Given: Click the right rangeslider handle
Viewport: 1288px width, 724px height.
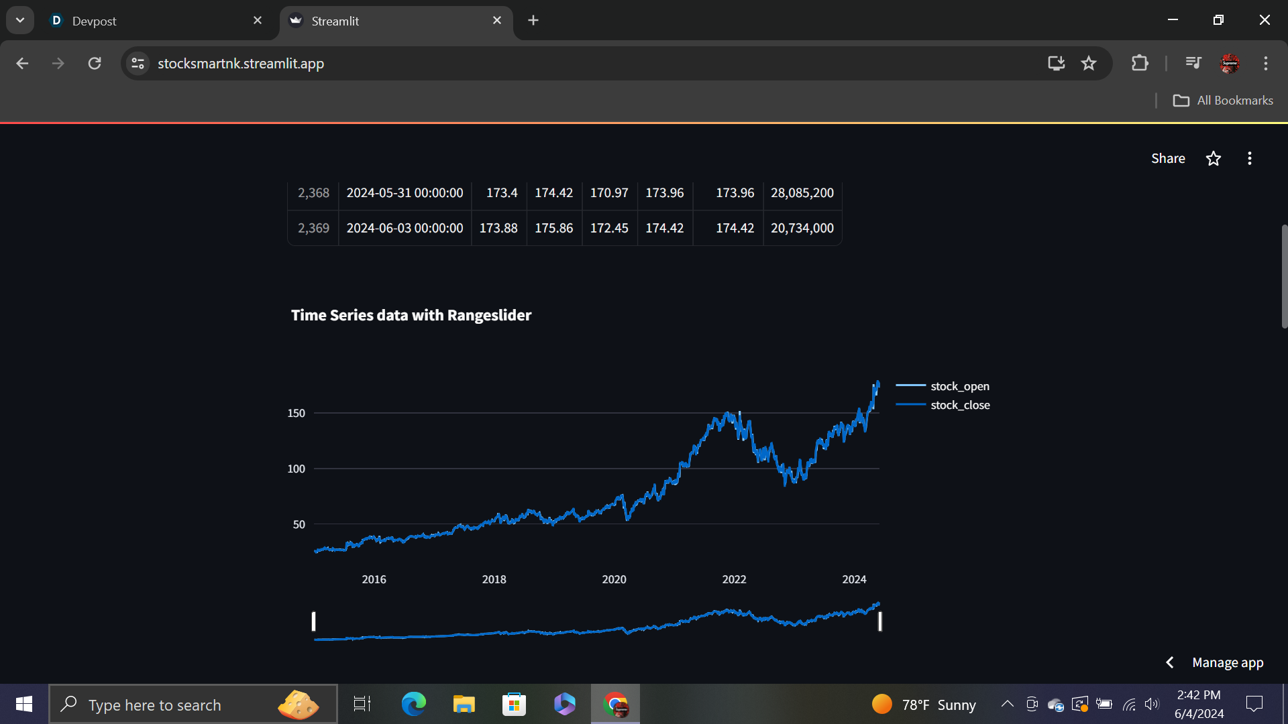Looking at the screenshot, I should (879, 621).
